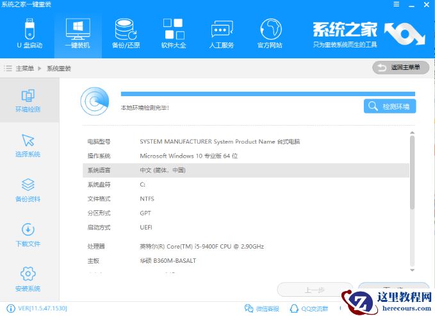Click the 本地环境检测完毕 status text

tap(145, 108)
